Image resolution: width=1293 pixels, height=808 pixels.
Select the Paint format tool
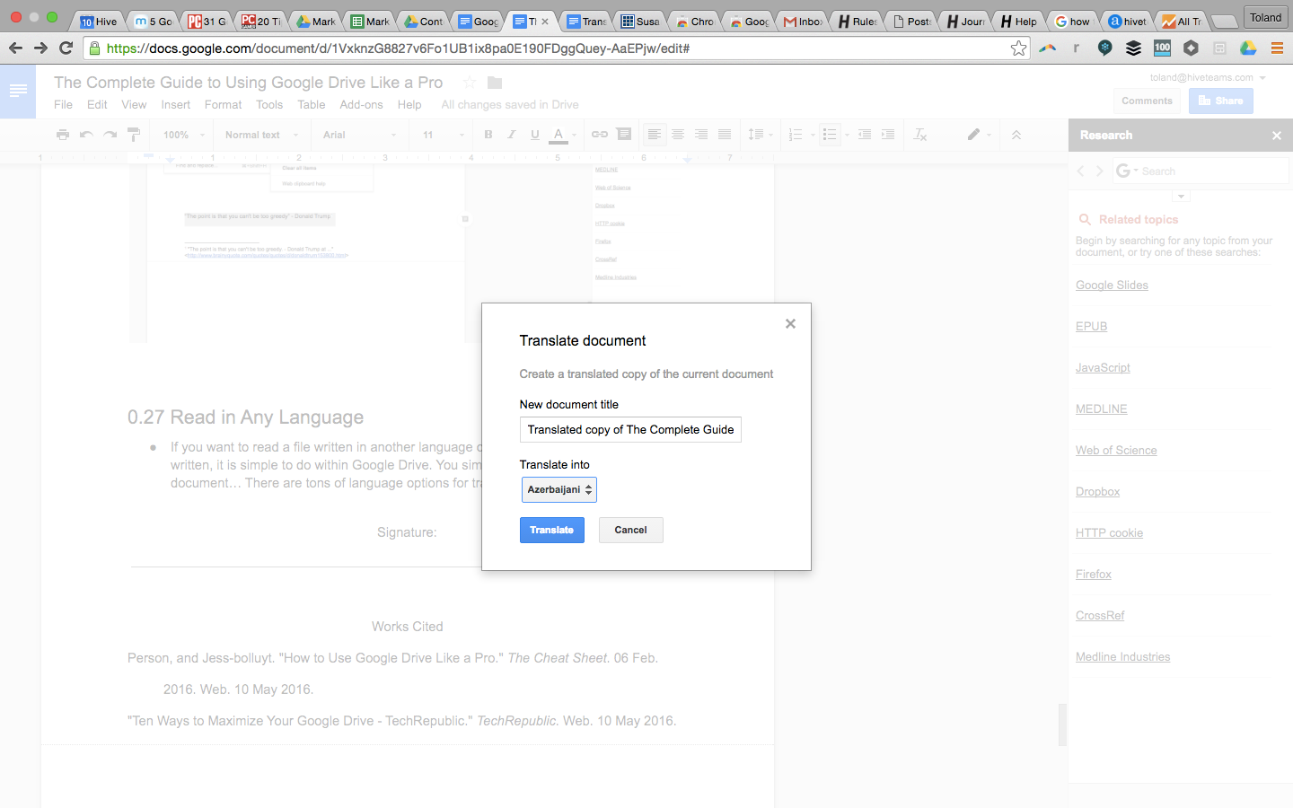pos(134,135)
